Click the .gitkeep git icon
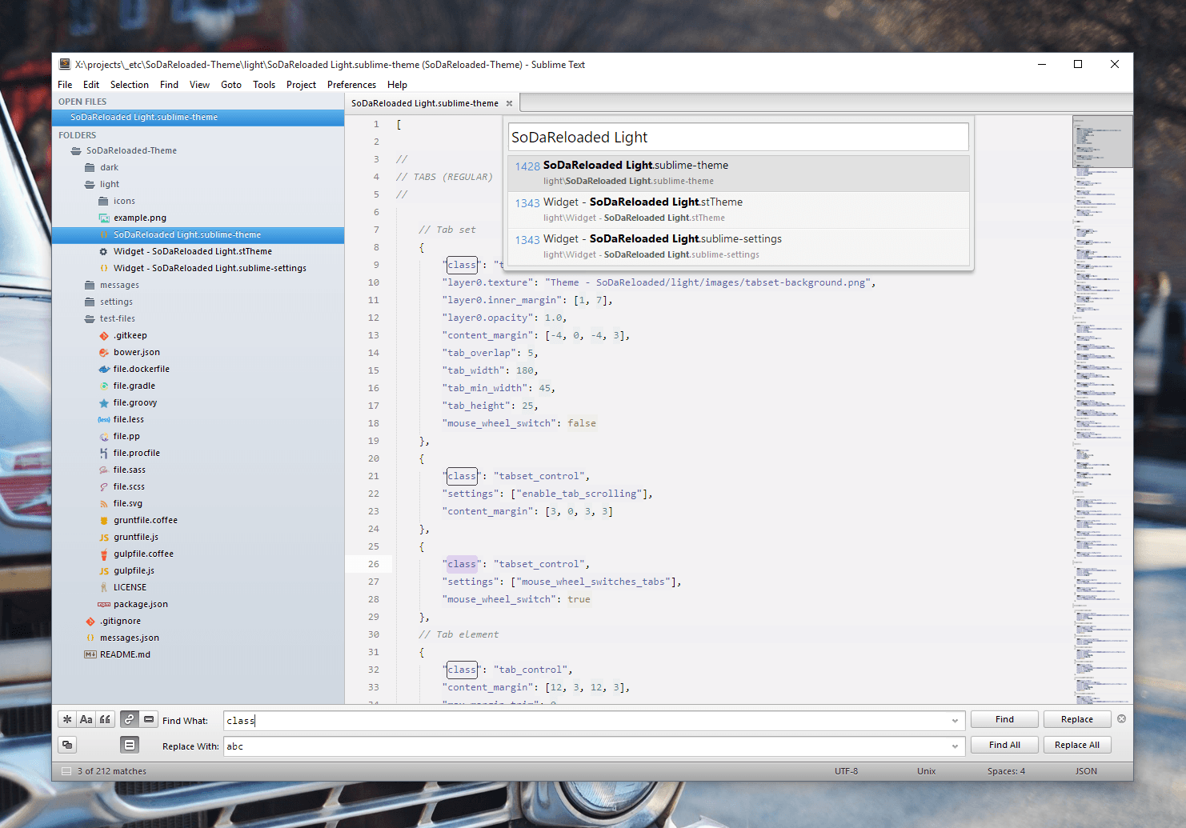The width and height of the screenshot is (1186, 828). click(x=103, y=335)
